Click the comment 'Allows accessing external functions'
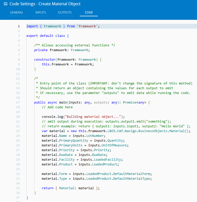This screenshot has width=197, height=202. point(75,45)
